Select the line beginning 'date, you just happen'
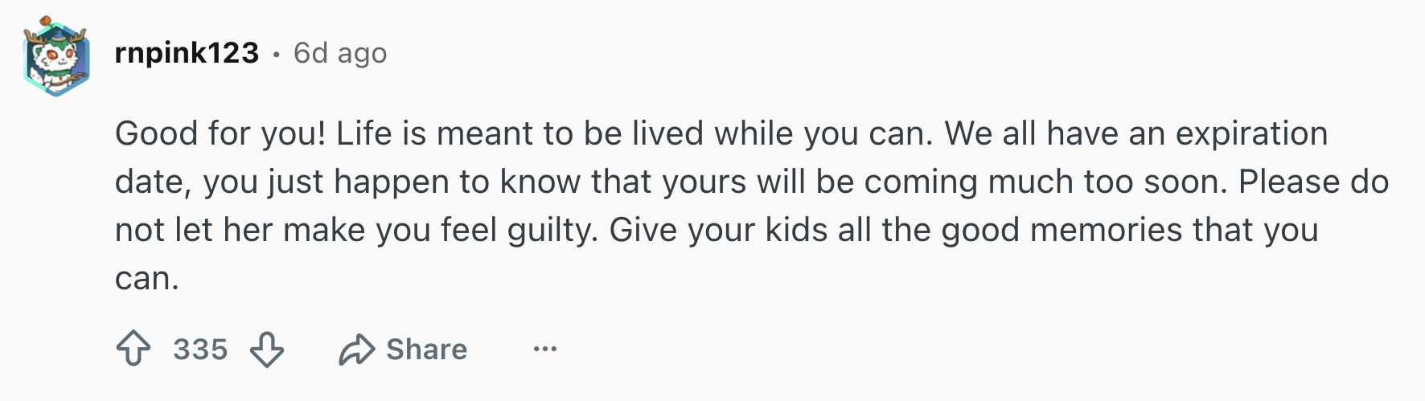Image resolution: width=1425 pixels, height=401 pixels. pyautogui.click(x=752, y=182)
